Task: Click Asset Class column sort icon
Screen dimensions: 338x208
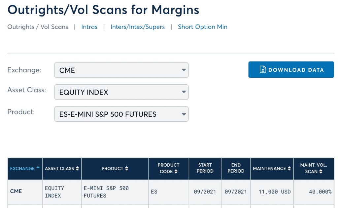Action: point(77,169)
